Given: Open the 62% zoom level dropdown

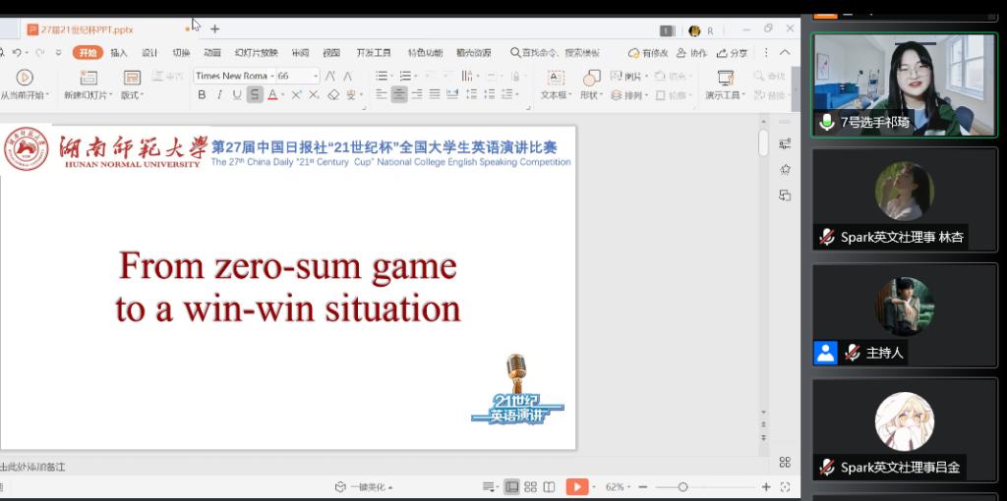Looking at the screenshot, I should tap(619, 487).
